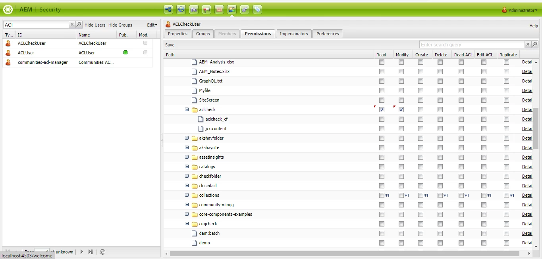Click the Hide Users button
Screen dimensions: 542x259
(x=95, y=25)
